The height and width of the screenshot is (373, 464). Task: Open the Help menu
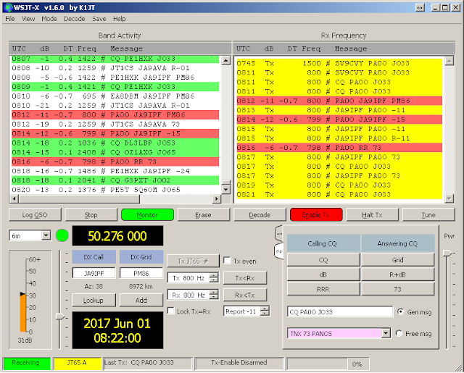coord(119,19)
